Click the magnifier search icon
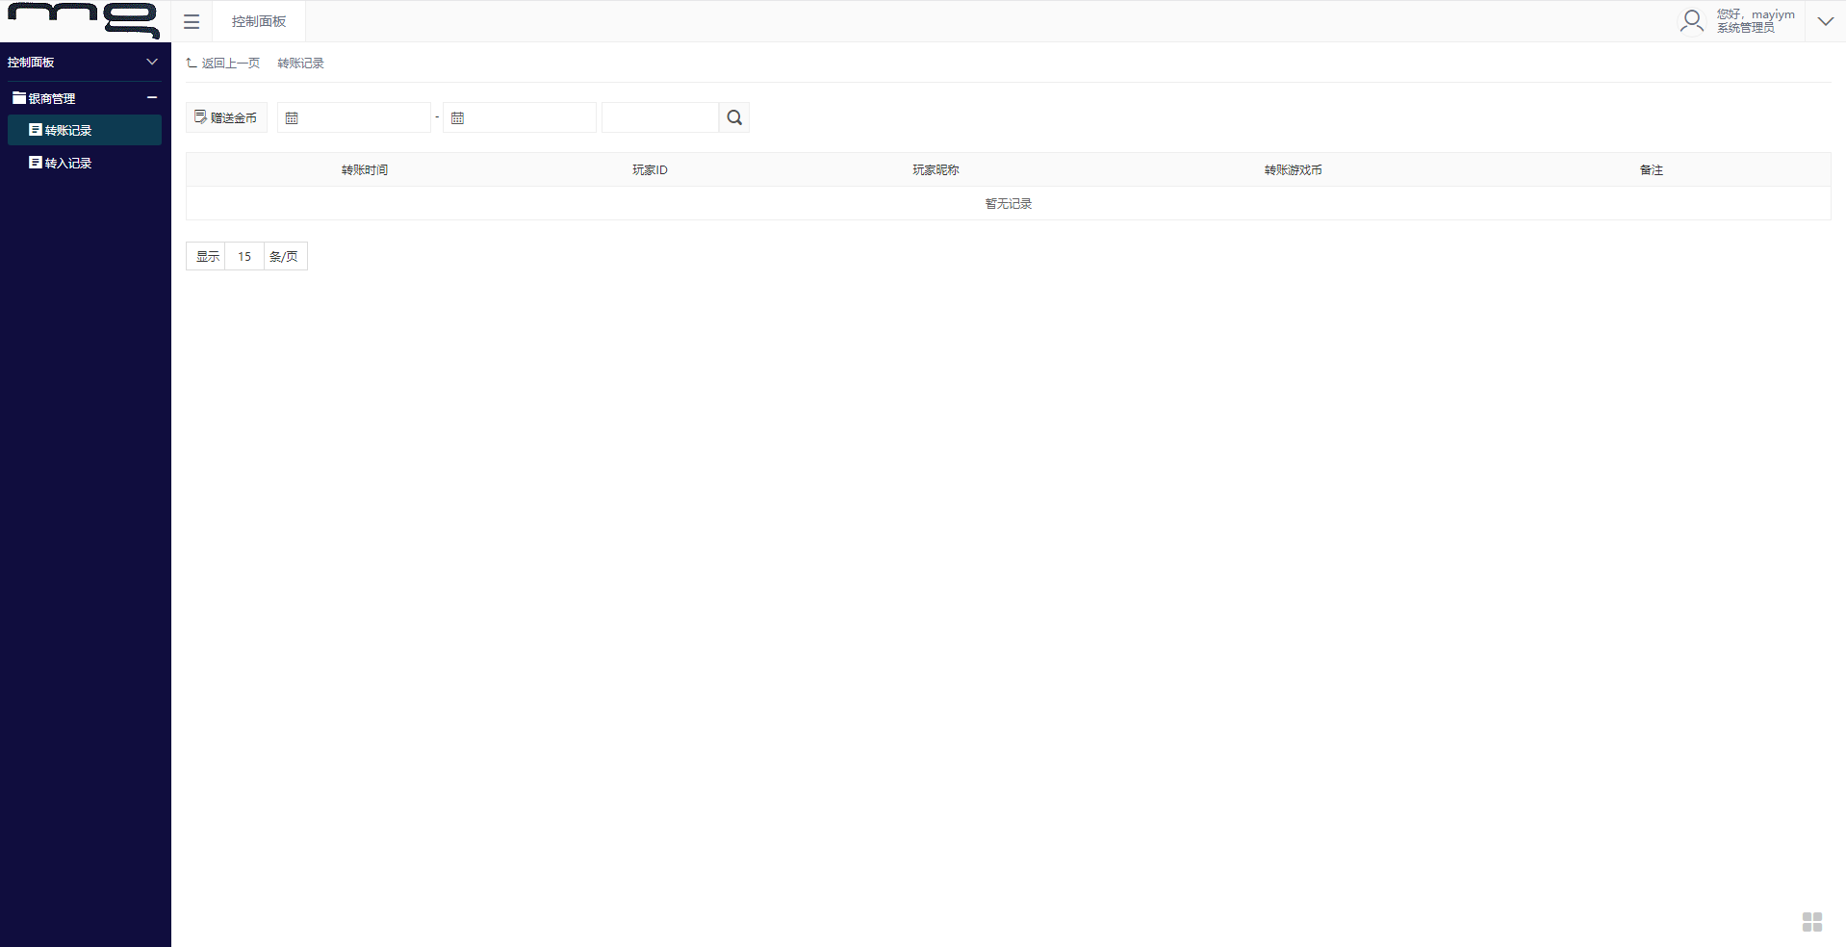The height and width of the screenshot is (947, 1846). [734, 117]
